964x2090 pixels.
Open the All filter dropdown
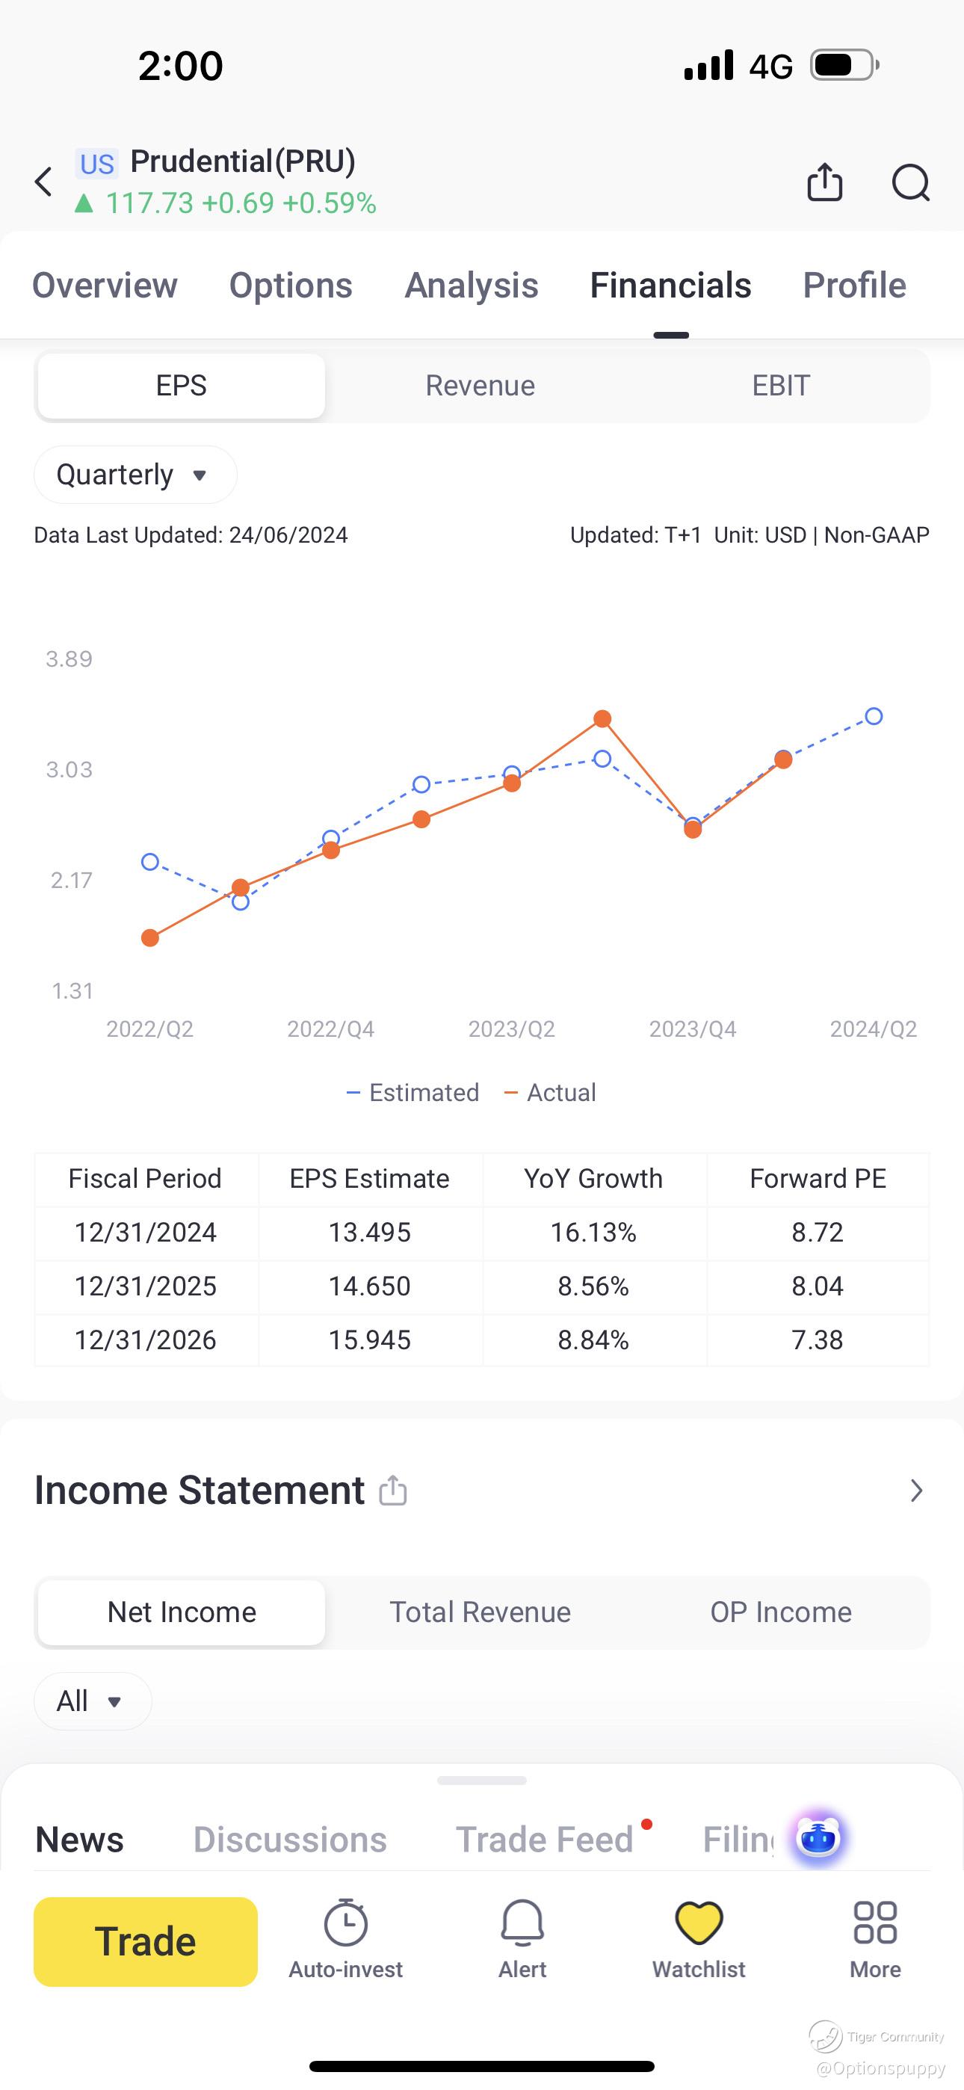pos(93,1701)
